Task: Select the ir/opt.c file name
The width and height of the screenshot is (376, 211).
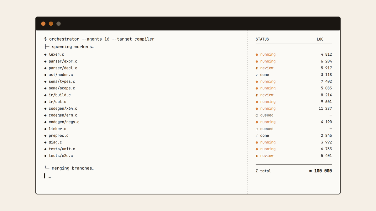Action: pyautogui.click(x=57, y=102)
